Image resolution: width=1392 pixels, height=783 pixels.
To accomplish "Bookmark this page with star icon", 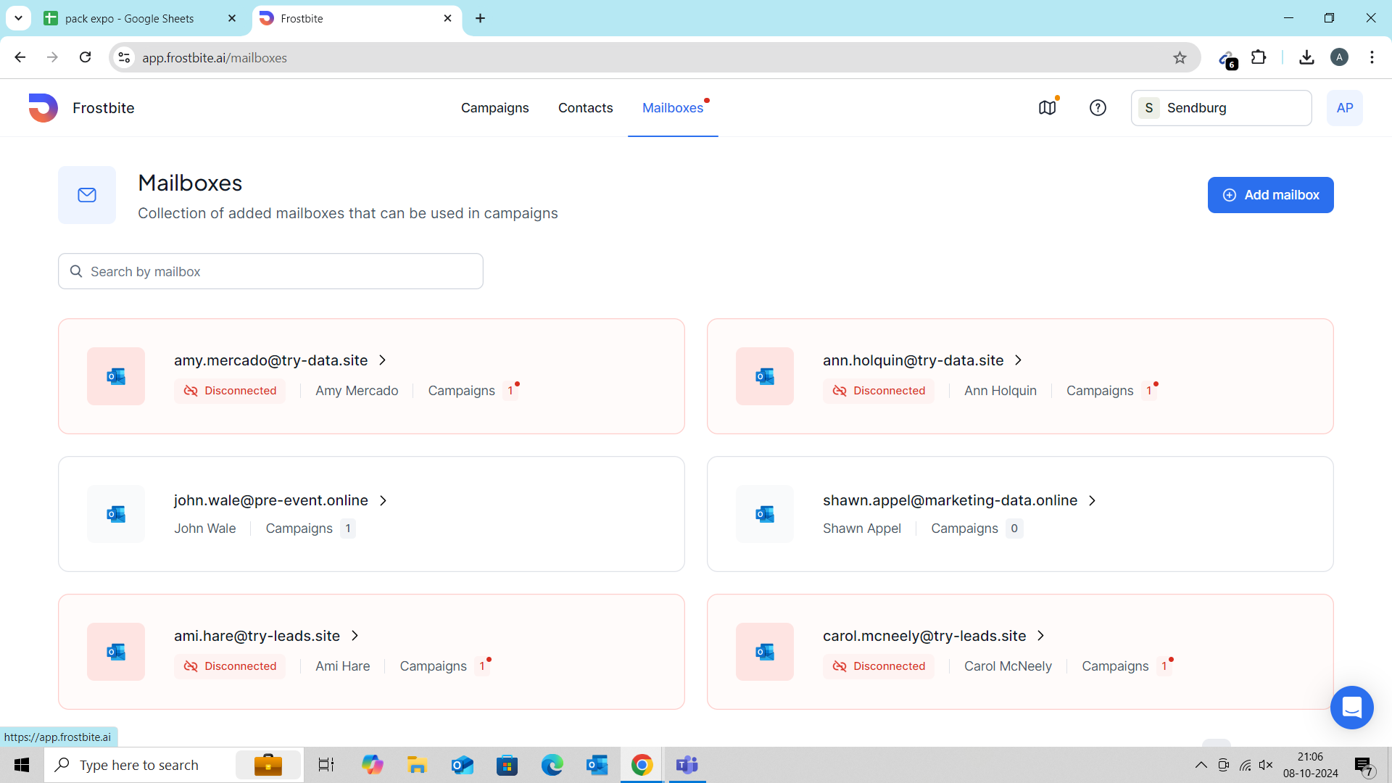I will 1180,58.
